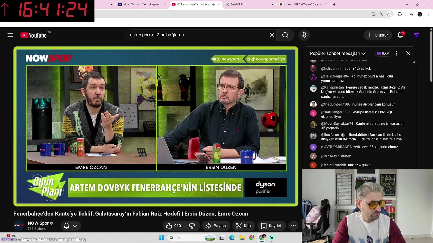Click the Chrome zoom magnifier icon

(x=381, y=14)
